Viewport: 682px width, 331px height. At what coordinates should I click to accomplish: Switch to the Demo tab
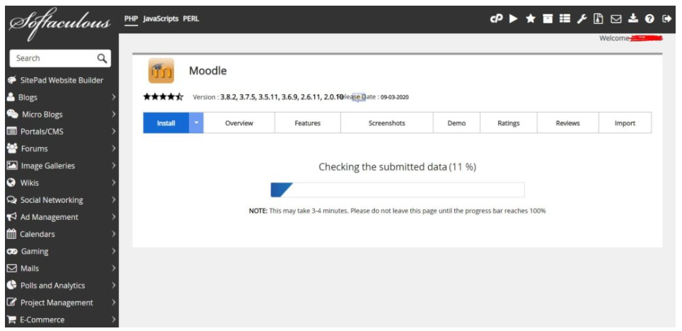457,123
